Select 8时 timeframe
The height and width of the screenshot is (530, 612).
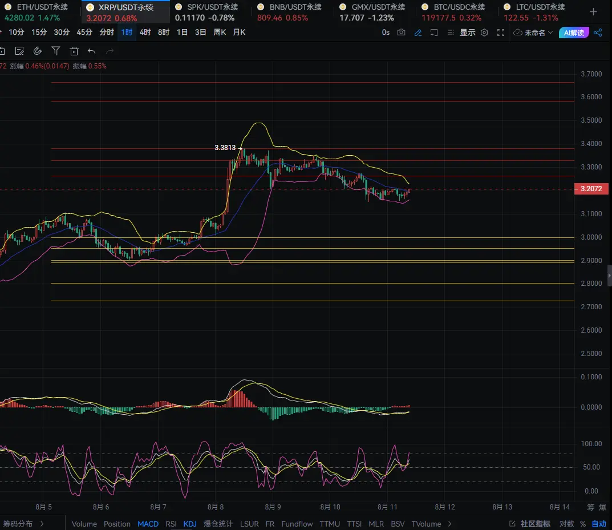[x=164, y=33]
